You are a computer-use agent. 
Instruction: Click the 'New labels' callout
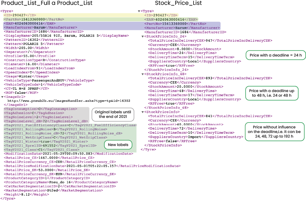(x=118, y=145)
